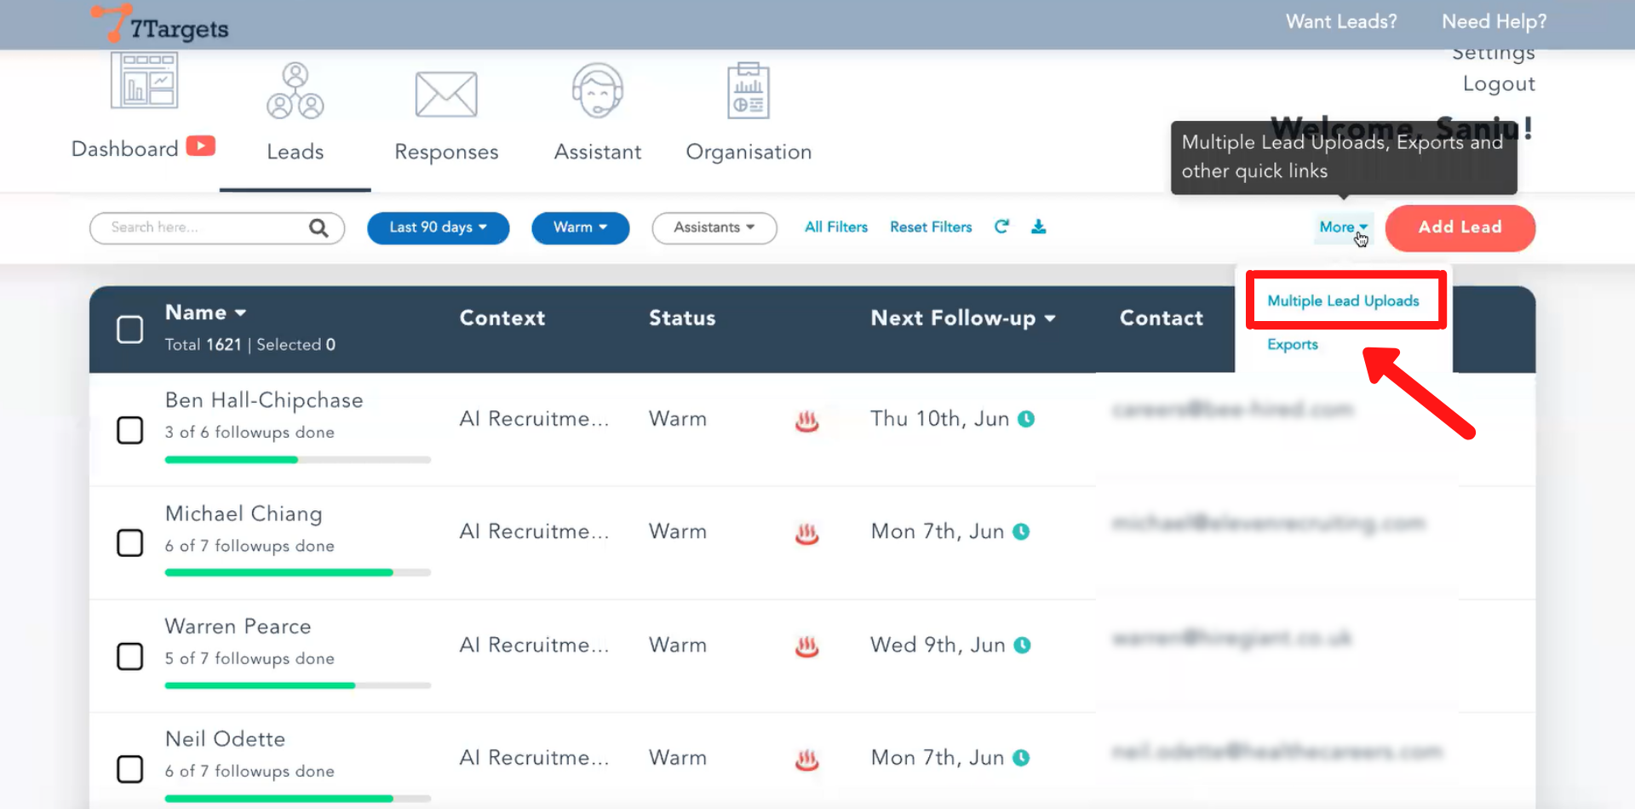Click the Assistant headset icon
This screenshot has height=809, width=1635.
pos(597,91)
